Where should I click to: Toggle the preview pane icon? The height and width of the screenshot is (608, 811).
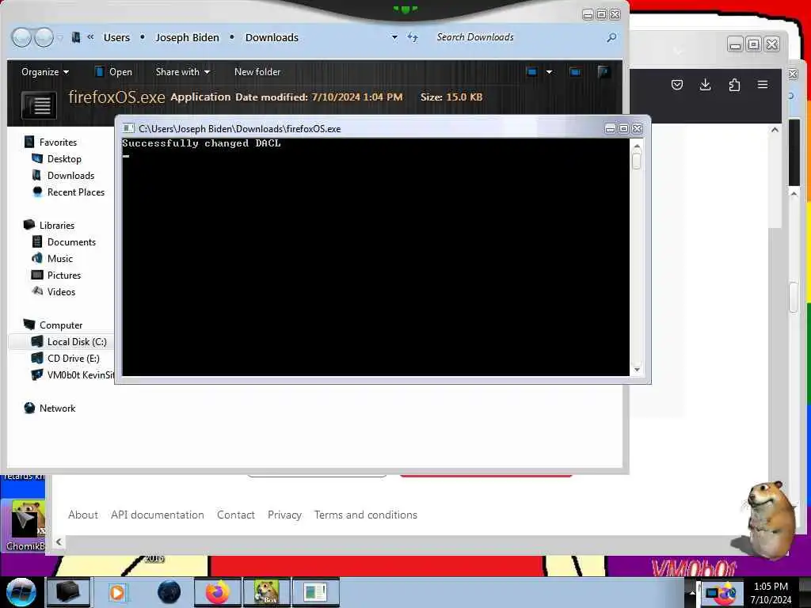(575, 72)
